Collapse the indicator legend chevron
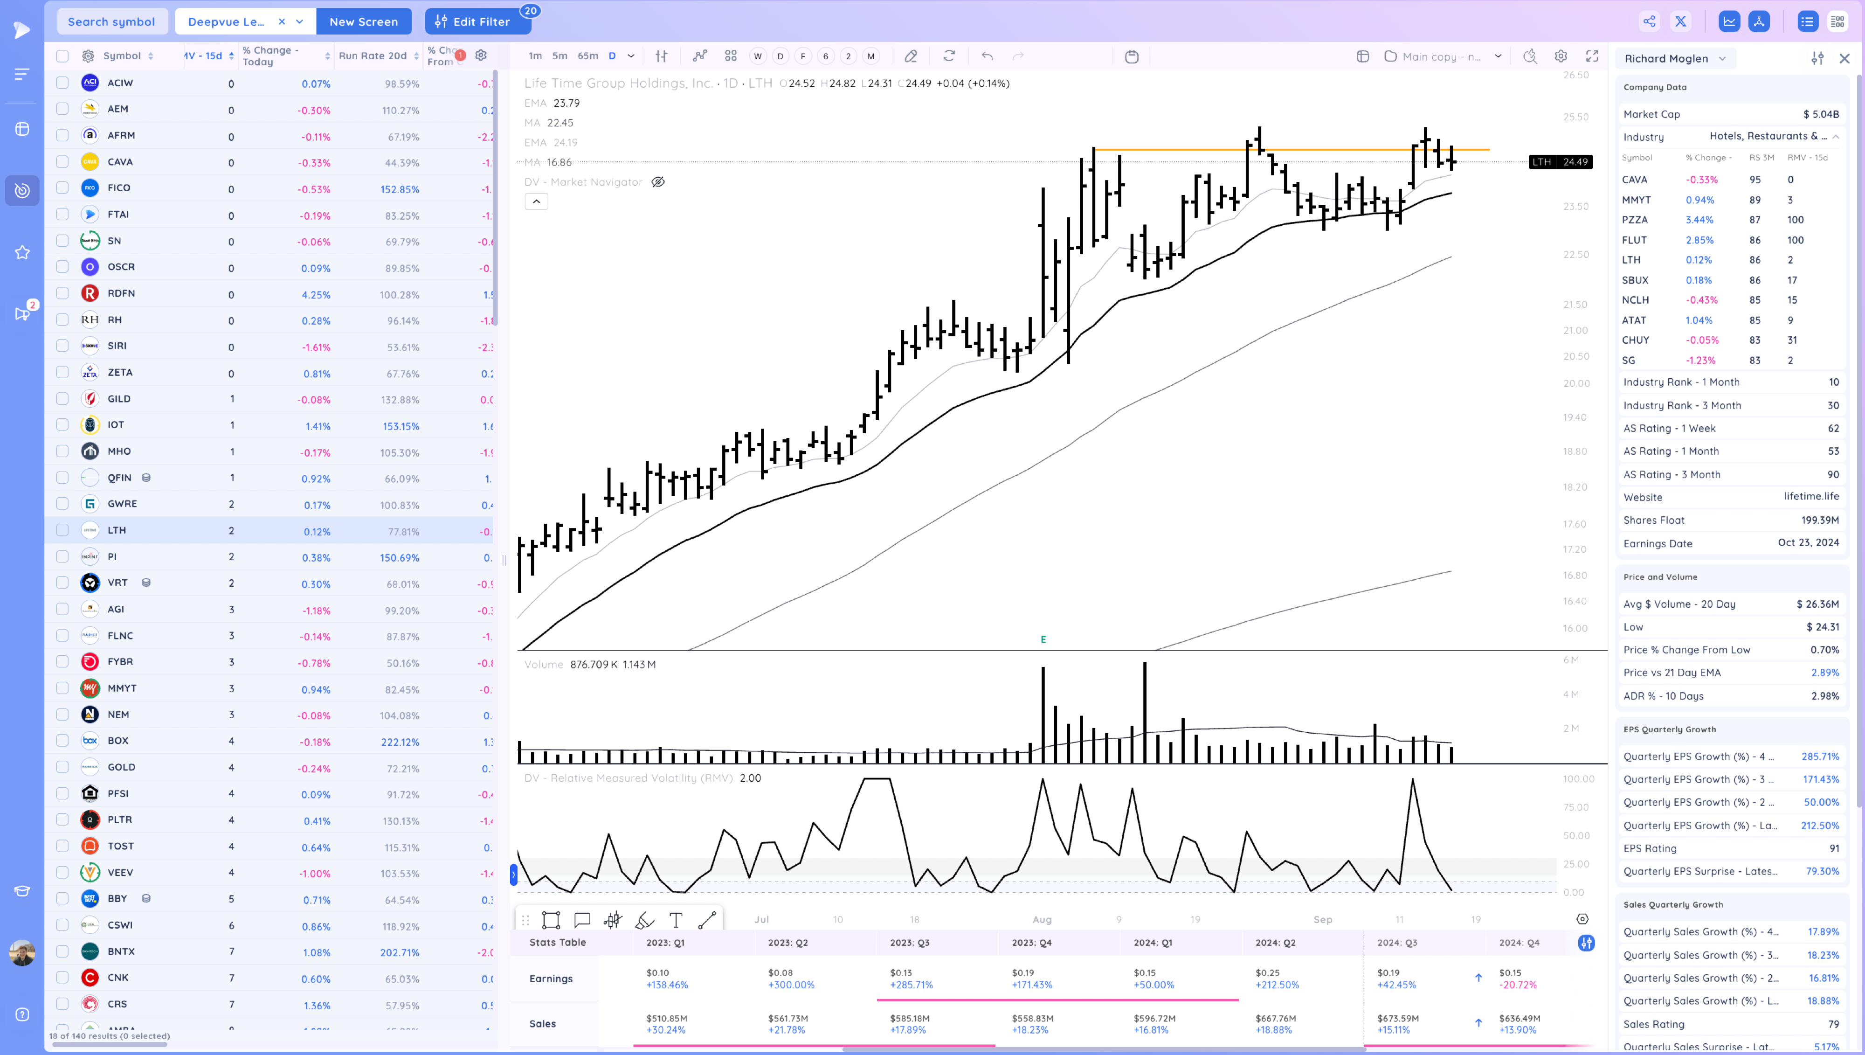The height and width of the screenshot is (1055, 1865). pyautogui.click(x=536, y=201)
